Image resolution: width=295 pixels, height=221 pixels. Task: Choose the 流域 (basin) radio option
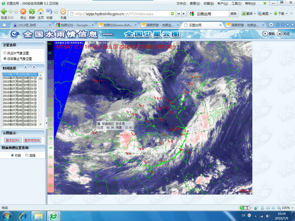27,155
